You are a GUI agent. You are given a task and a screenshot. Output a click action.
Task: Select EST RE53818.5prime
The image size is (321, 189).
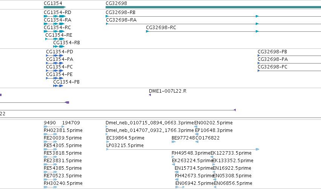(63, 153)
